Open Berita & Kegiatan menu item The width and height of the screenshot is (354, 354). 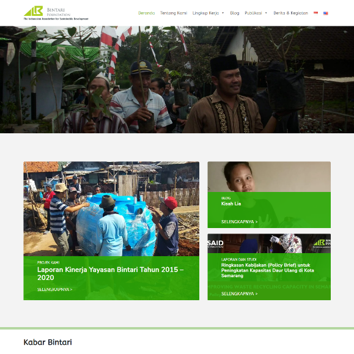(x=290, y=13)
